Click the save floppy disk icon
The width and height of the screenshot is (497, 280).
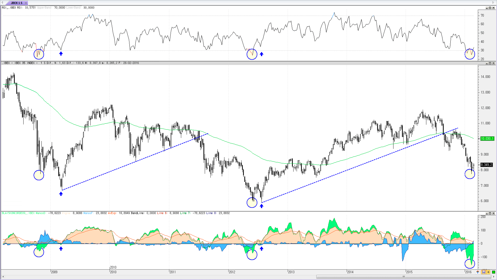[484, 272]
